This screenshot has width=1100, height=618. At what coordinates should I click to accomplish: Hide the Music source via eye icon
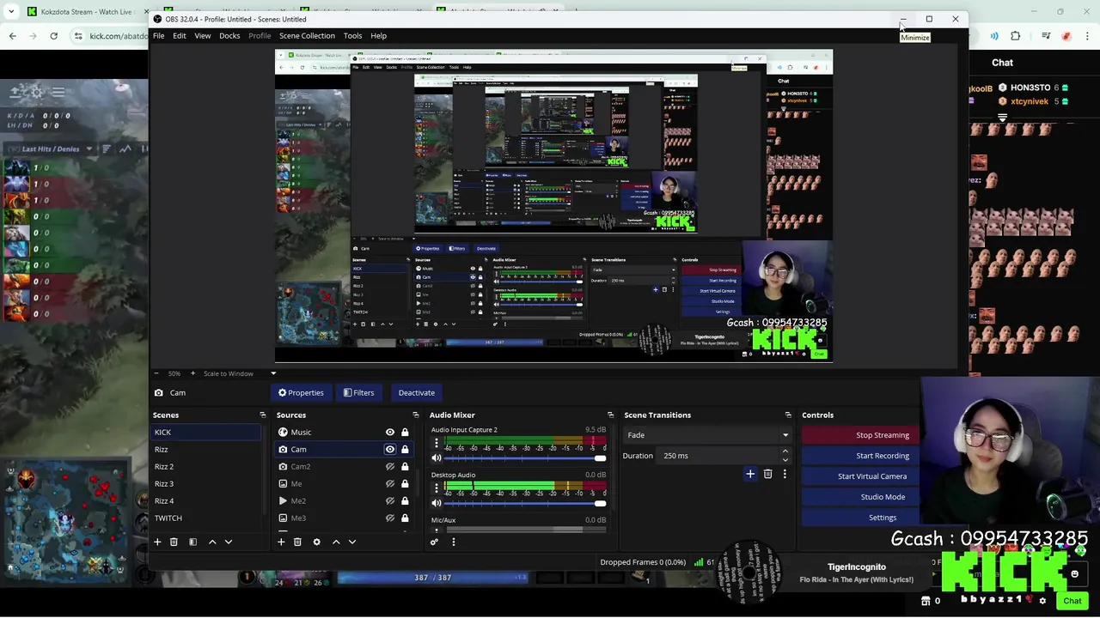(x=390, y=433)
